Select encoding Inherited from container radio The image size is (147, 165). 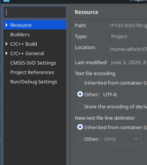coord(80,83)
